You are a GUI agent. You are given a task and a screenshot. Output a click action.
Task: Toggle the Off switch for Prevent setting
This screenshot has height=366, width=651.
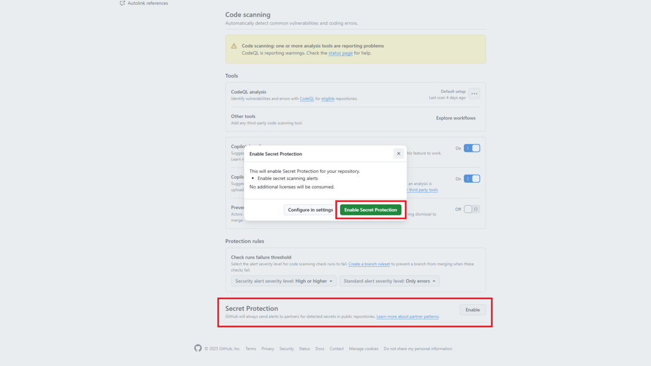(x=472, y=209)
